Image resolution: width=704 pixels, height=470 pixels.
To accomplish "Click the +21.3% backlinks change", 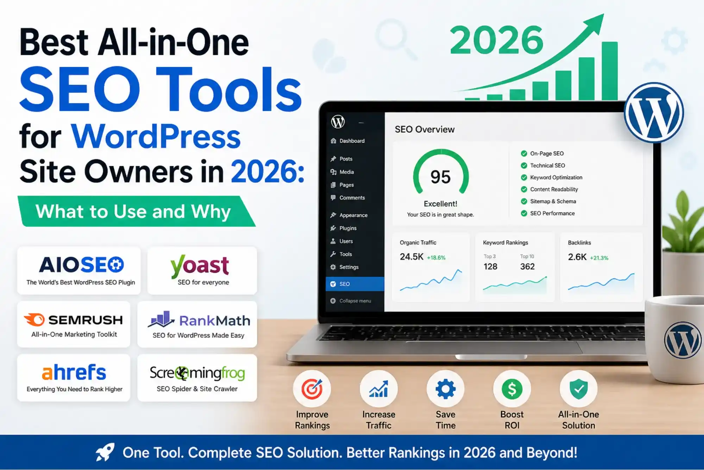I will click(x=599, y=258).
